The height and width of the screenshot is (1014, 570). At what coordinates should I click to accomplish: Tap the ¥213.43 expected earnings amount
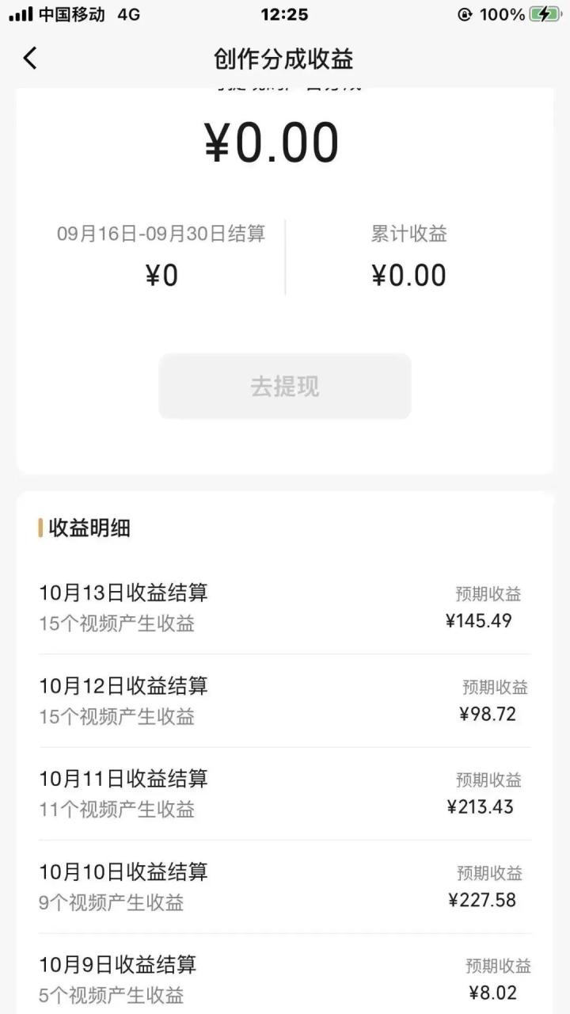pyautogui.click(x=481, y=807)
